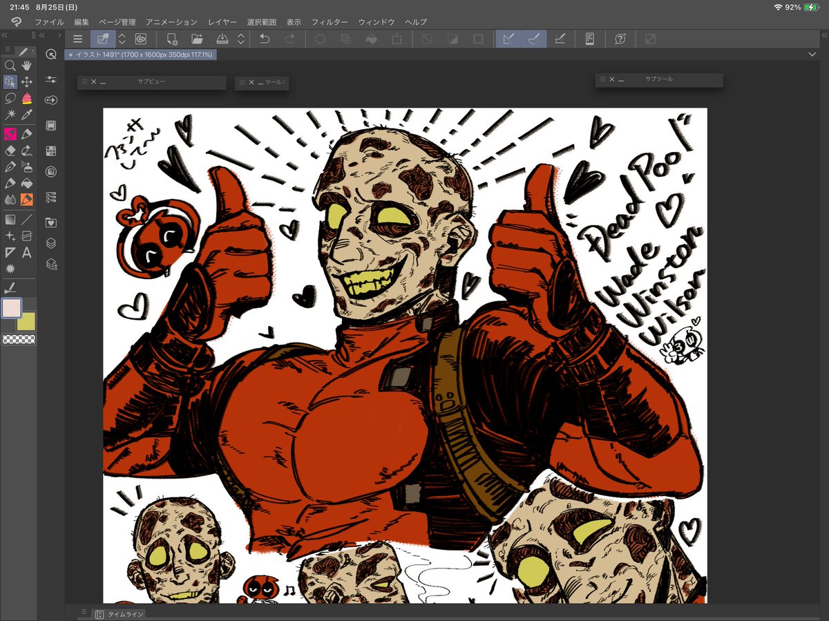Open the 編集 menu

[82, 22]
